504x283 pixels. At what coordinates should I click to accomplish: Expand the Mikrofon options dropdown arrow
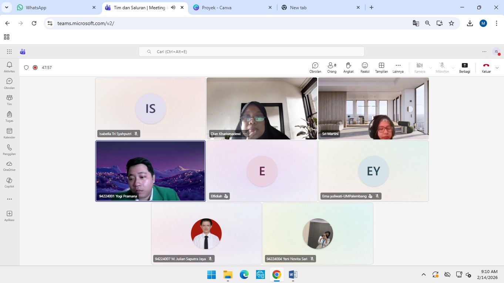[453, 68]
